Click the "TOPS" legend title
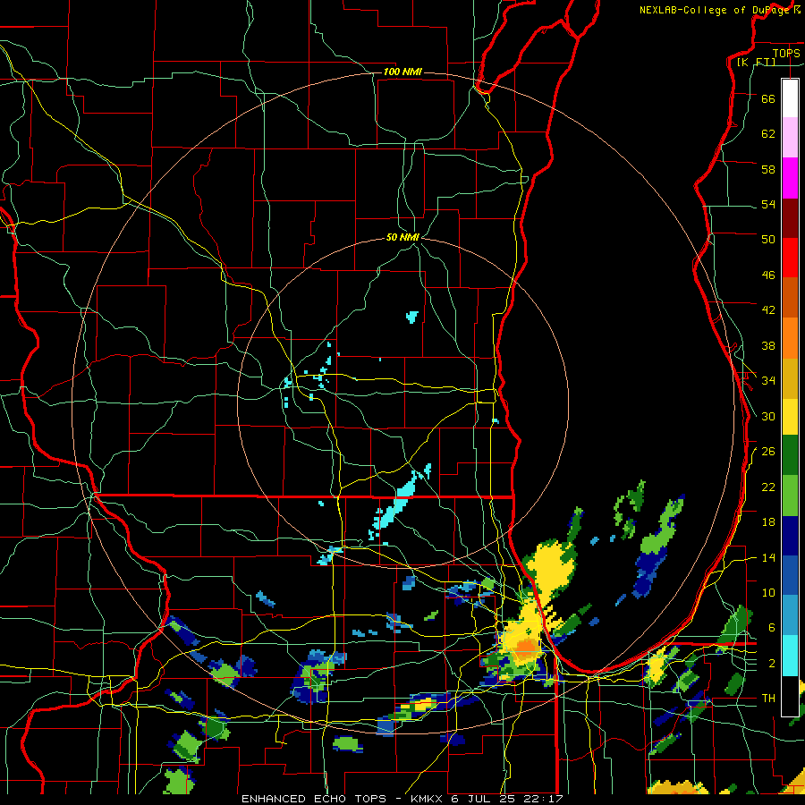The width and height of the screenshot is (805, 805). (x=786, y=53)
